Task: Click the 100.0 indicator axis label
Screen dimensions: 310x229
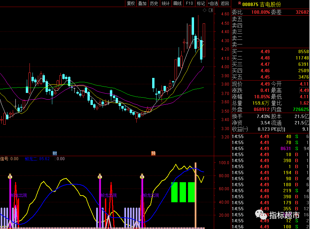Action: click(x=224, y=163)
